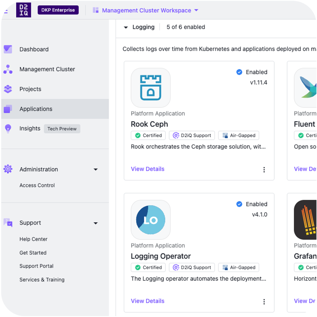This screenshot has height=317, width=317.
Task: Open the Administration gear icon
Action: coord(8,169)
